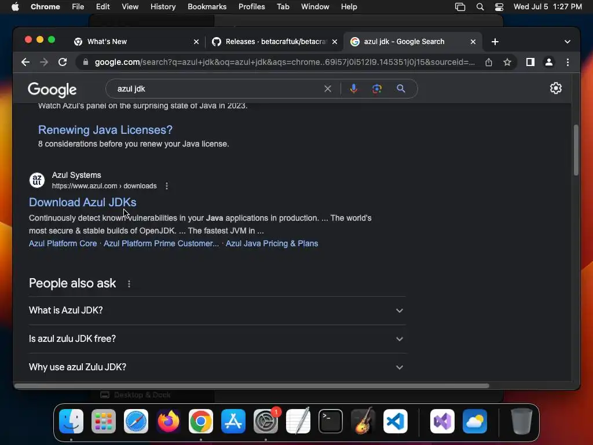Switch to the Releases betacraftuk tab

tap(274, 42)
